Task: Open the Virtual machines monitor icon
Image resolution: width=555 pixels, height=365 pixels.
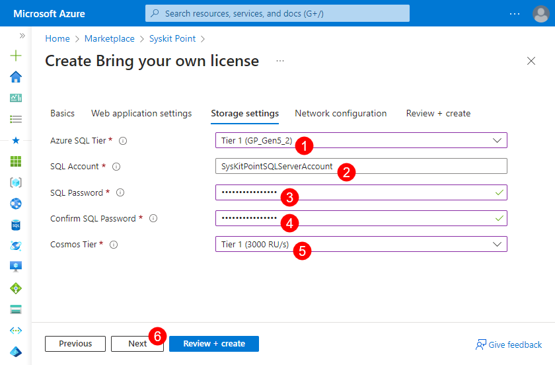Action: (x=16, y=266)
